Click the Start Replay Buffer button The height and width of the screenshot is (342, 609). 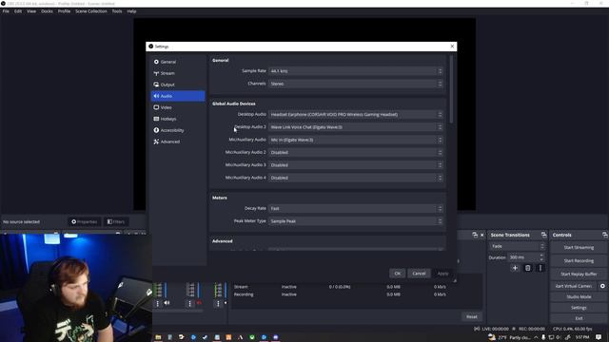click(x=579, y=274)
